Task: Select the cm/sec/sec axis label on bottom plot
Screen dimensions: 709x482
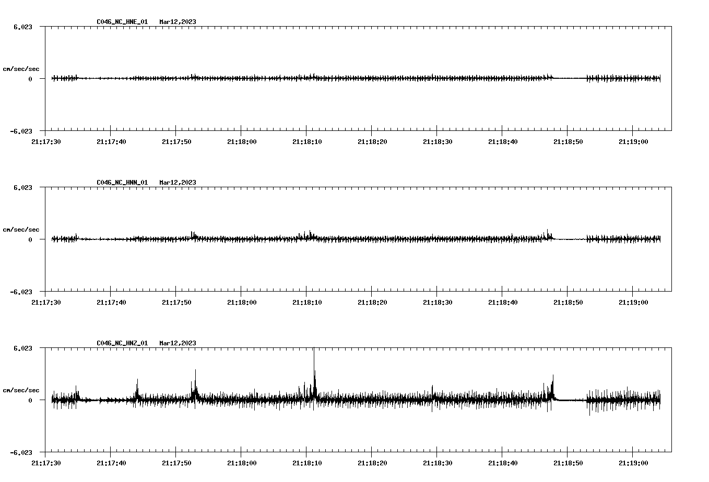Action: click(21, 389)
